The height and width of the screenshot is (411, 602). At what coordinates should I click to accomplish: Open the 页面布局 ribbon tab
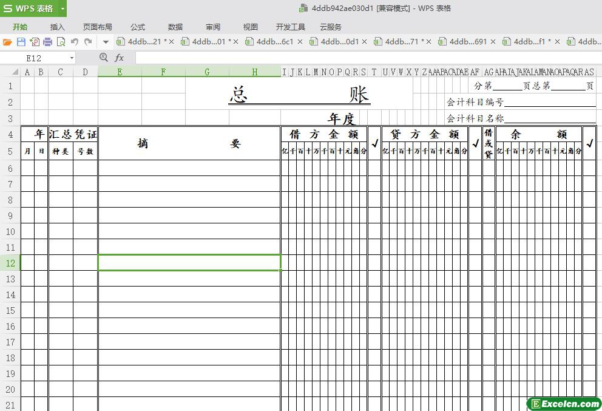coord(98,27)
